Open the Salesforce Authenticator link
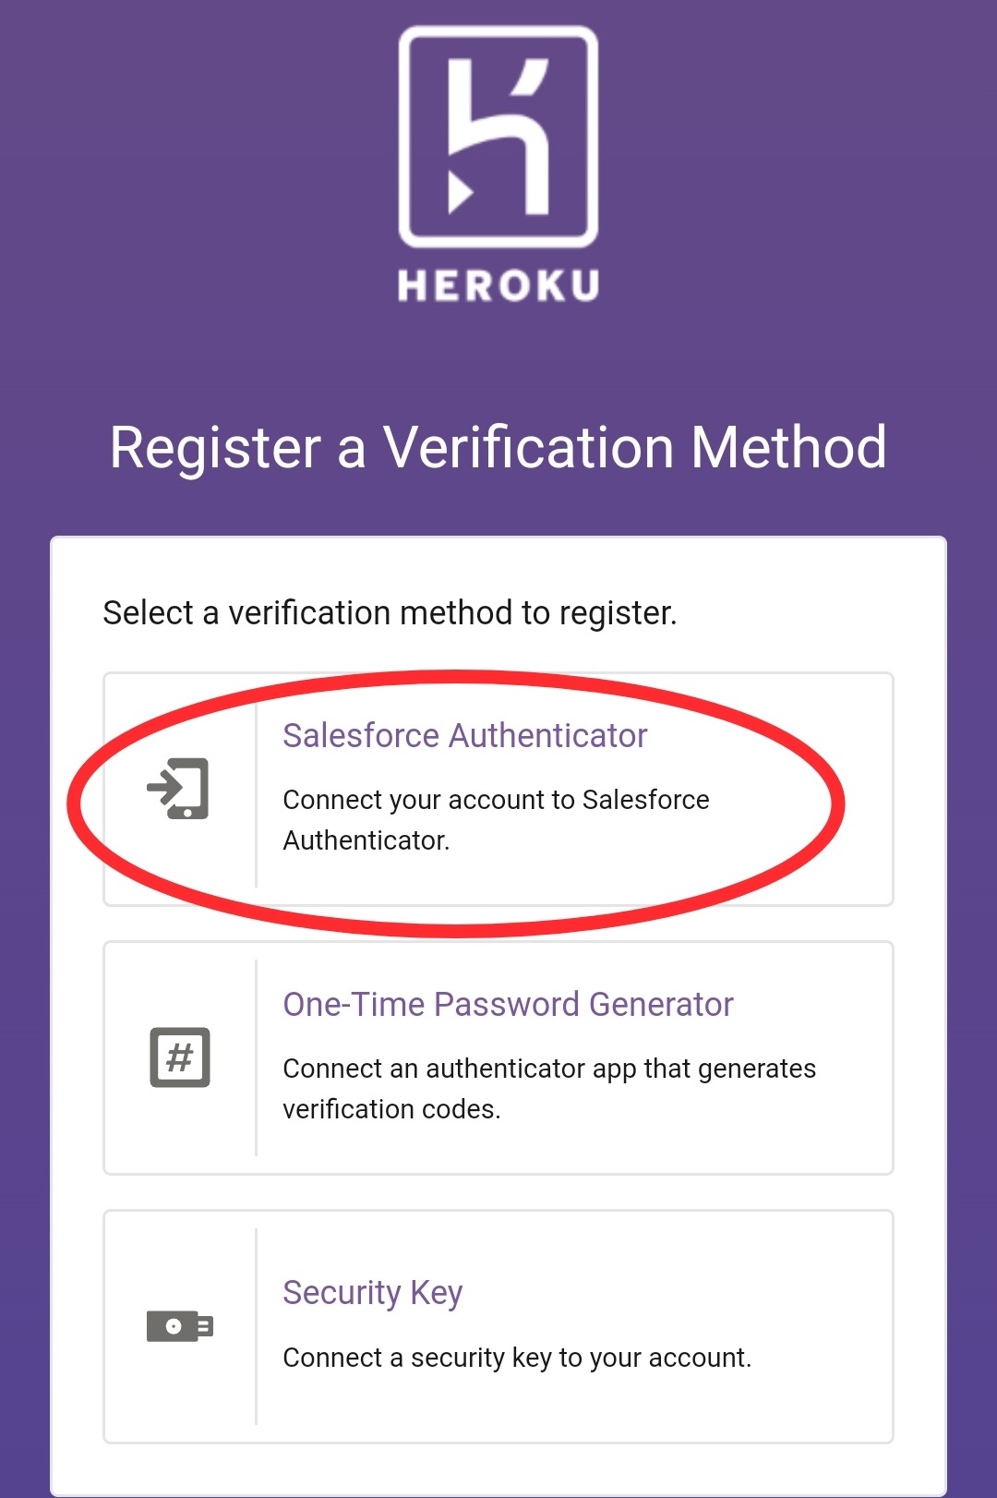The height and width of the screenshot is (1498, 997). point(465,735)
